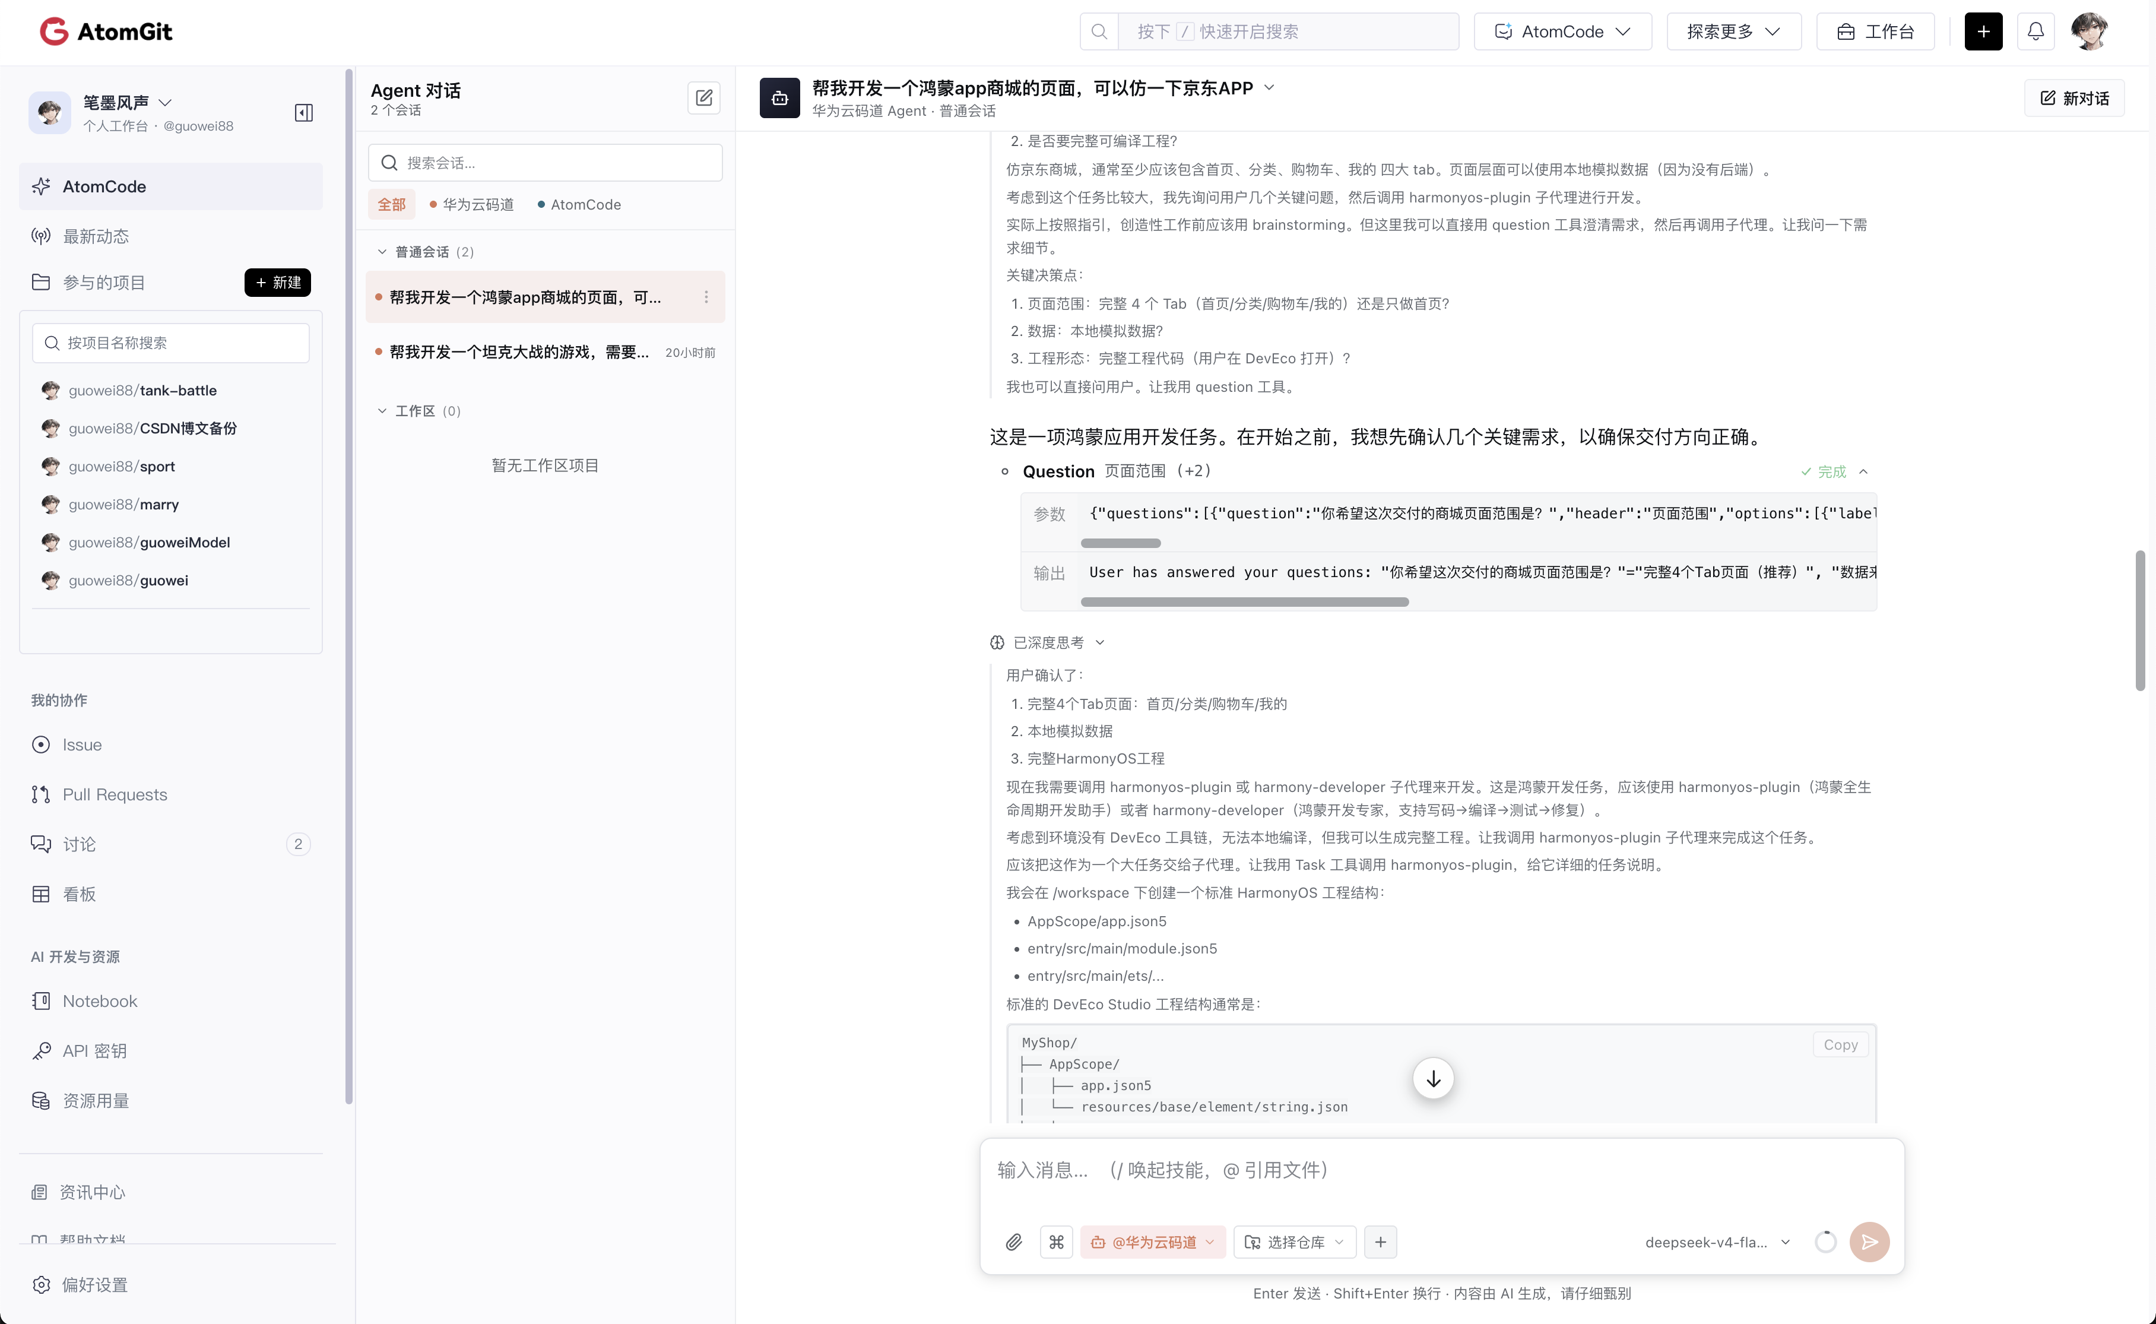Click 工作台 button
The image size is (2156, 1324).
pos(1876,31)
